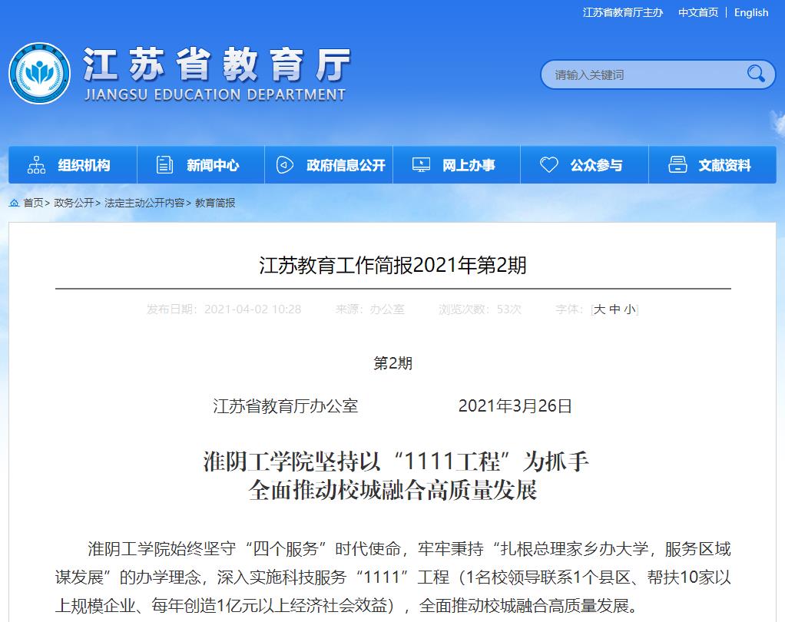
Task: Set font size to 大 (large)
Action: 600,309
